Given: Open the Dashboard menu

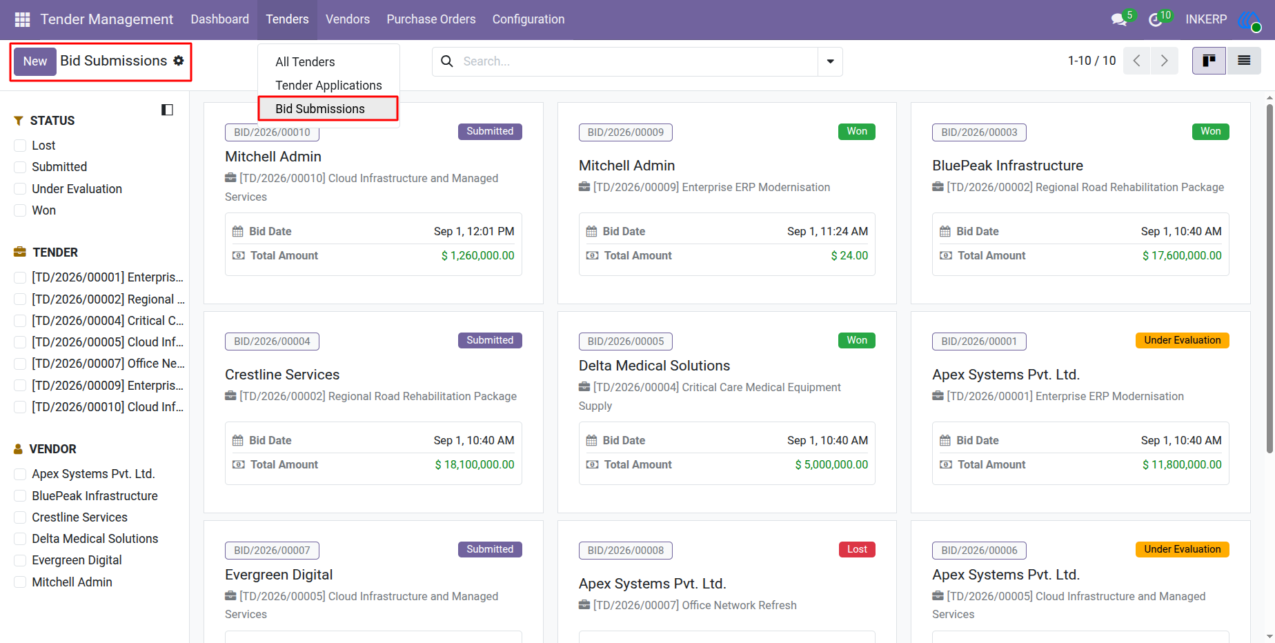Looking at the screenshot, I should tap(220, 19).
